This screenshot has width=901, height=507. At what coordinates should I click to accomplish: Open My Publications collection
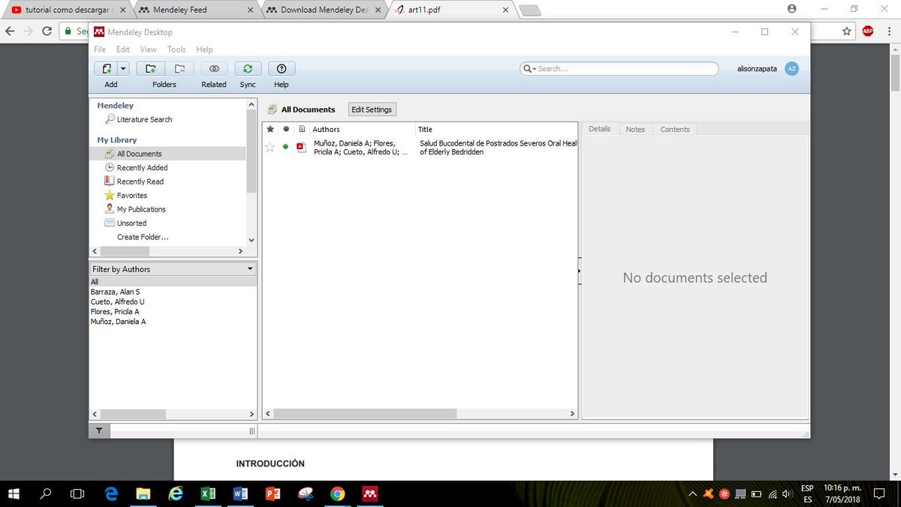[141, 209]
